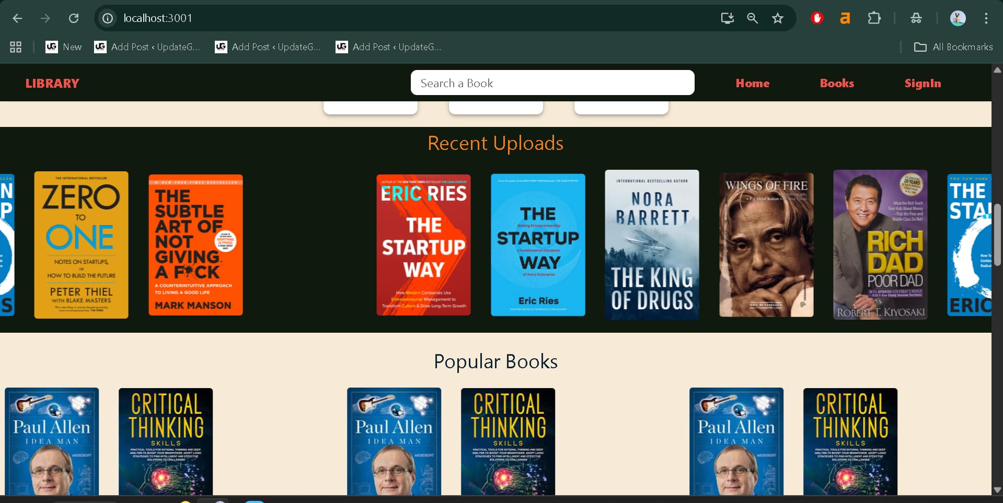Reload the page with refresh icon
This screenshot has width=1003, height=503.
74,18
